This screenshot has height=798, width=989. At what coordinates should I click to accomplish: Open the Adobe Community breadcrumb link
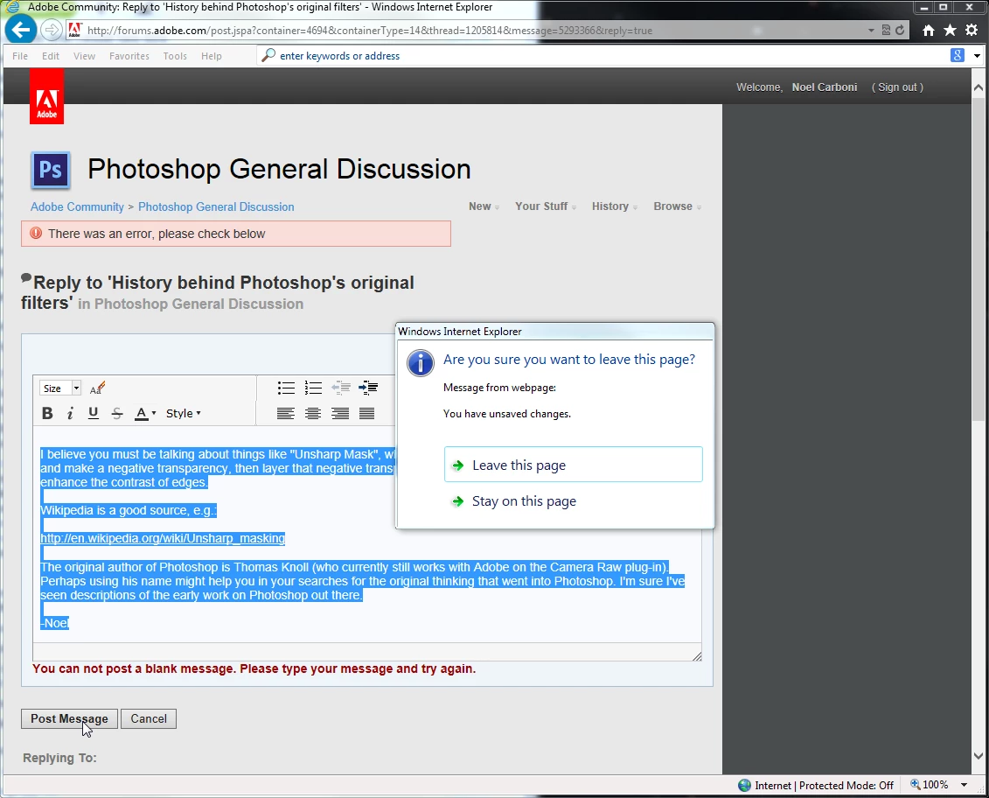pos(77,207)
